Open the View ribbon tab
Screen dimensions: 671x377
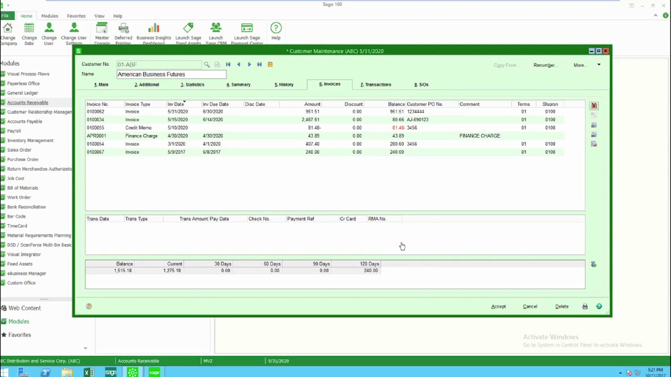click(x=99, y=16)
